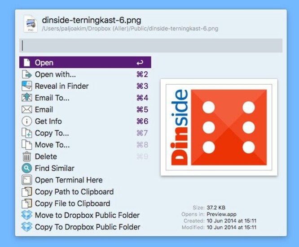This screenshot has height=247, width=299.
Task: Click the Move To... documents icon
Action: [26, 145]
